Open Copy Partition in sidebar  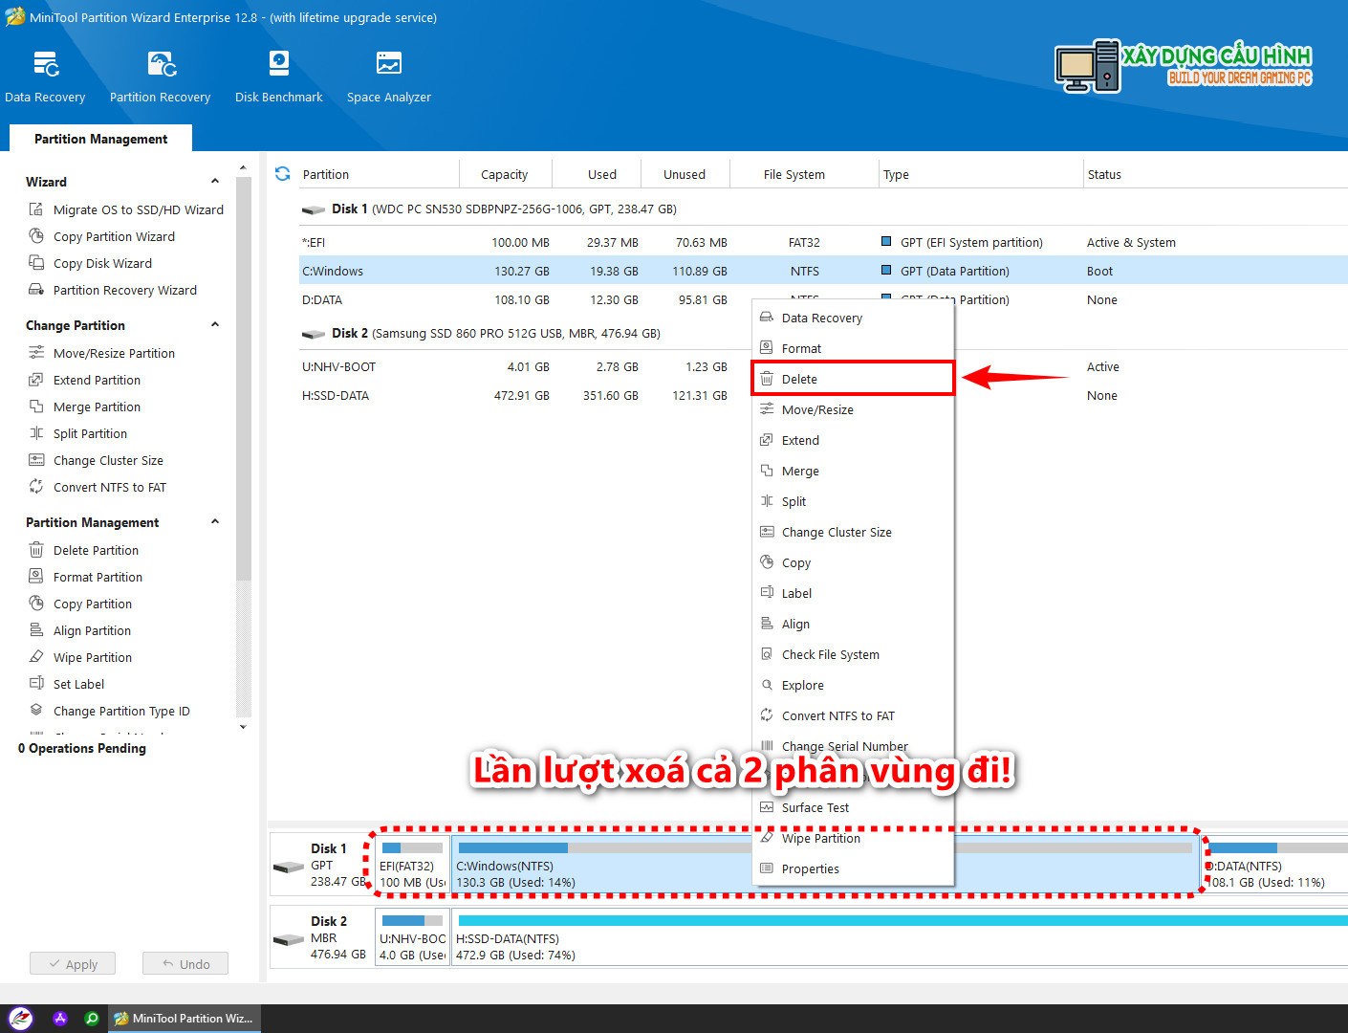(93, 604)
